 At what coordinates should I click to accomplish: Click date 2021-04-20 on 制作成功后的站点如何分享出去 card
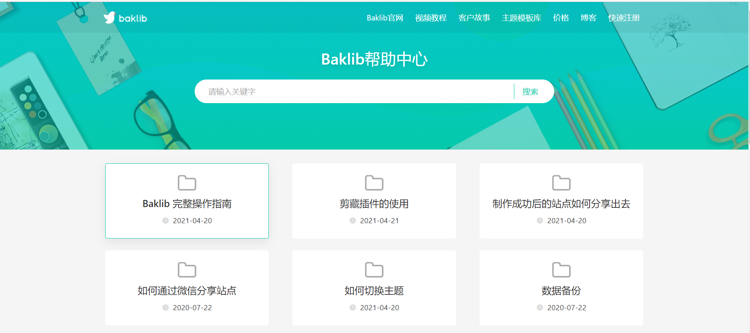tap(567, 221)
